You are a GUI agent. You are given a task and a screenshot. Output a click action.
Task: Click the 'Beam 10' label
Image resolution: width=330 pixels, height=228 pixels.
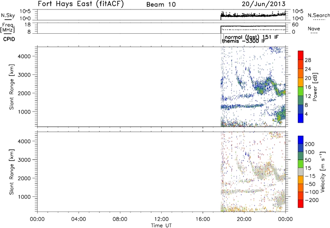tap(161, 5)
